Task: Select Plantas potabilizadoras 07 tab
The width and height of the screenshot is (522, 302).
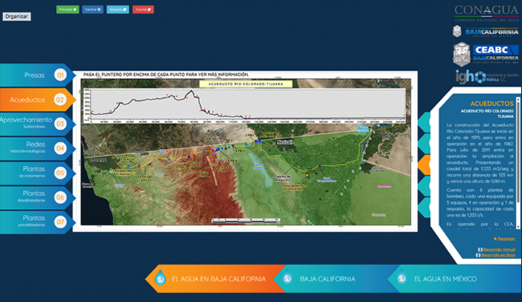Action: tap(36, 222)
